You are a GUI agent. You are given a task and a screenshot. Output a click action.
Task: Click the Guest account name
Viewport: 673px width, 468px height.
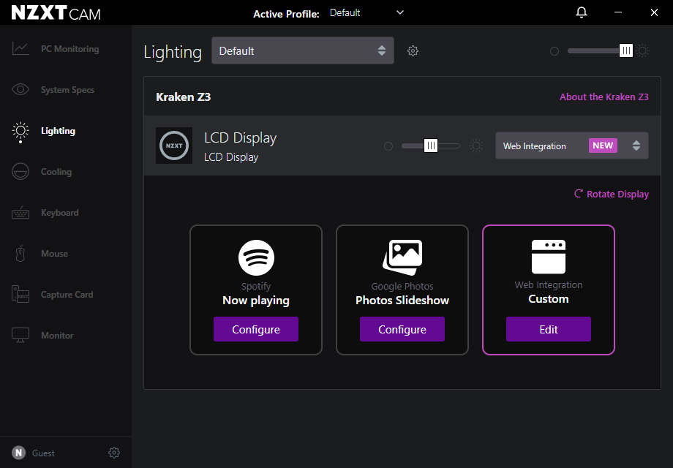click(43, 453)
